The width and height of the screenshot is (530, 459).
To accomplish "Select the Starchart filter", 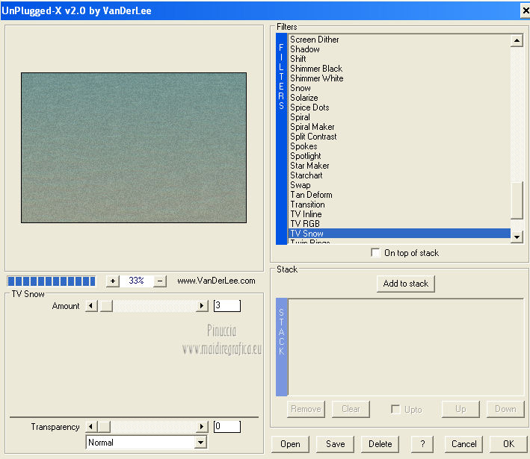I will [x=399, y=175].
